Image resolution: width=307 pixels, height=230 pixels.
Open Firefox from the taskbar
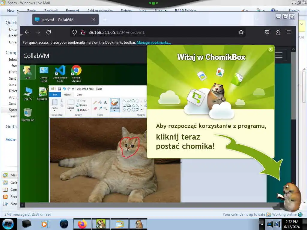tap(82, 224)
